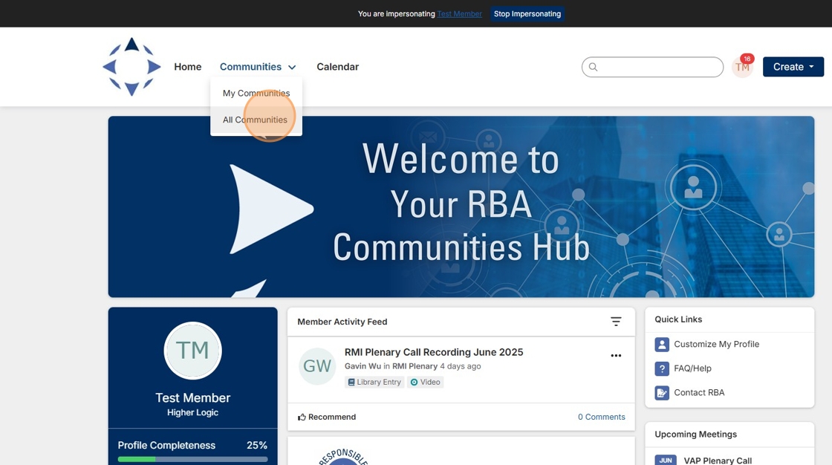Click the Member Activity Feed heading
Viewport: 832px width, 465px height.
pyautogui.click(x=342, y=322)
